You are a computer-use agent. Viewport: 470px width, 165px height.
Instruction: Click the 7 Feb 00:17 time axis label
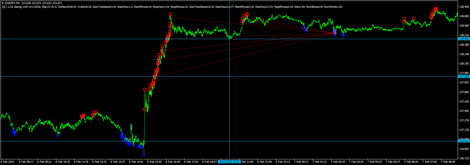click(x=301, y=162)
